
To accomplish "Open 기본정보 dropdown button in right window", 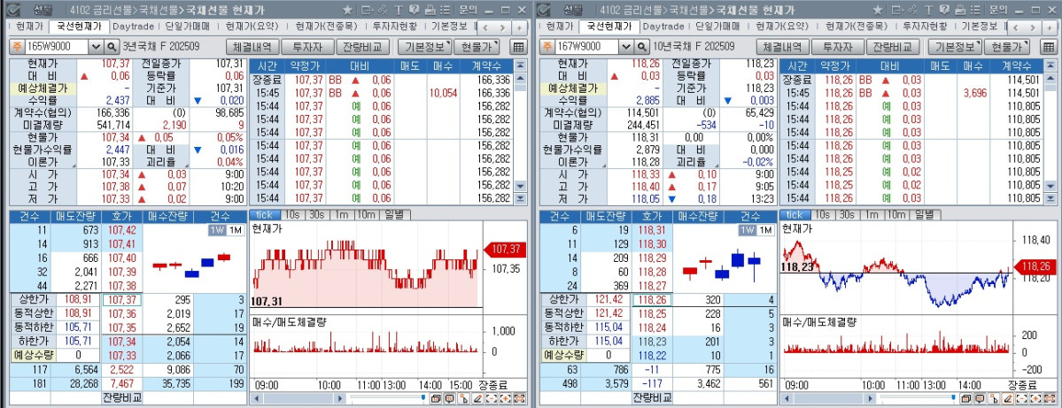I will click(x=954, y=47).
